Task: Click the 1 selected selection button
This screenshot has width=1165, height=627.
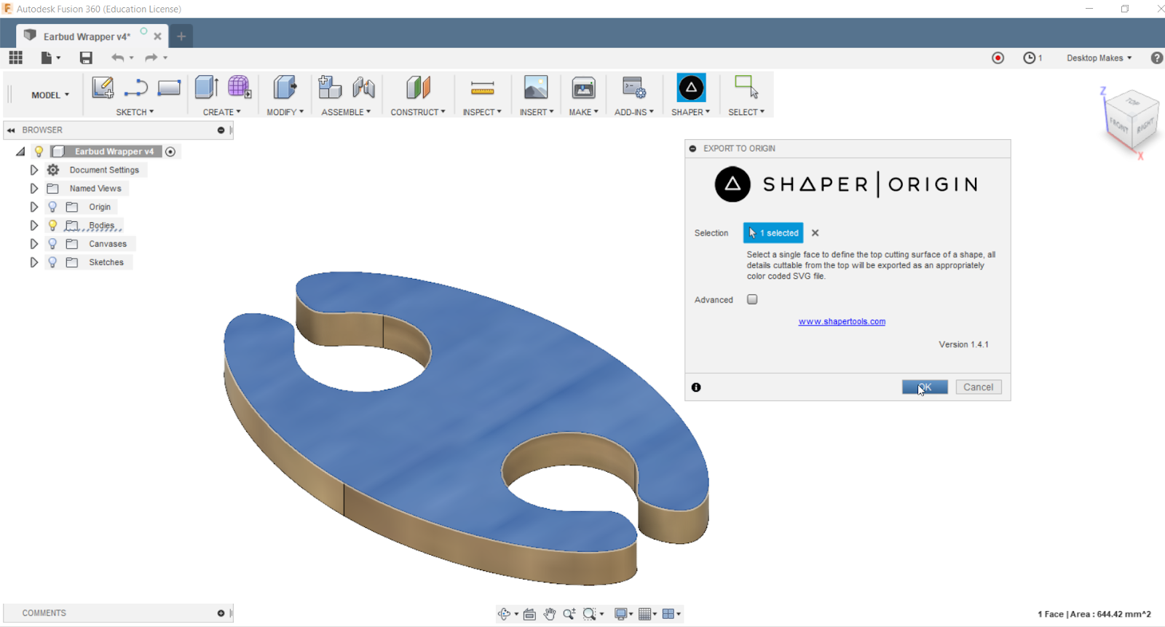Action: (773, 233)
